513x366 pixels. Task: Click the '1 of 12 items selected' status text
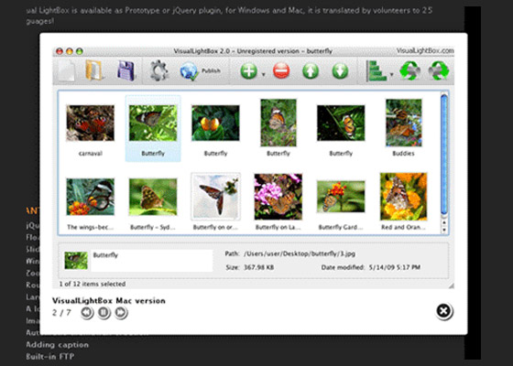93,284
